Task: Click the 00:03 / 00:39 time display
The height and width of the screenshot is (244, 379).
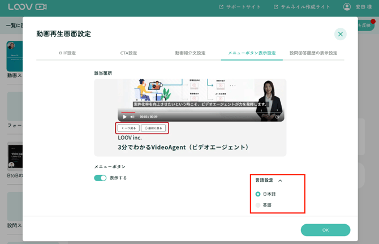Action: click(x=148, y=117)
